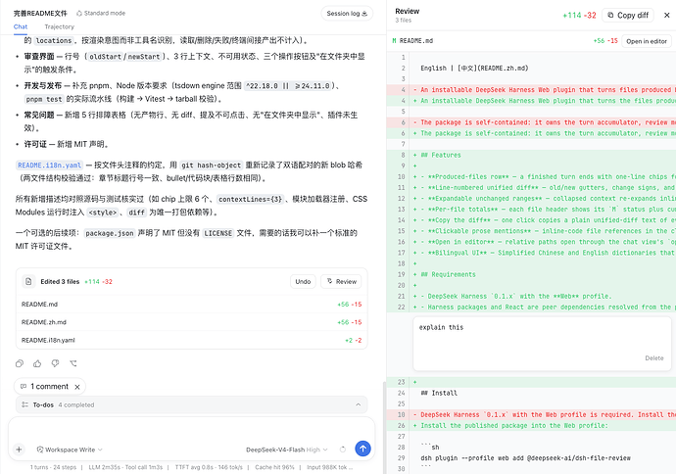Add an attachment with the plus button
676x474 pixels.
(x=19, y=450)
